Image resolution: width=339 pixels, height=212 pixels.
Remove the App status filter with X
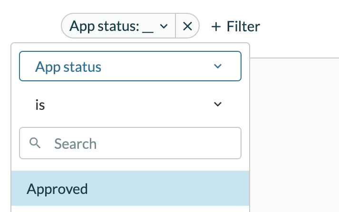pos(187,26)
